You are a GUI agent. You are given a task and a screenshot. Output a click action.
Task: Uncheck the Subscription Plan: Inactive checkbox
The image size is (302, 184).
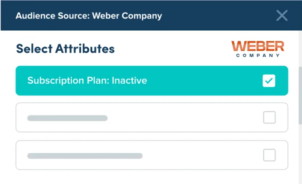click(269, 80)
